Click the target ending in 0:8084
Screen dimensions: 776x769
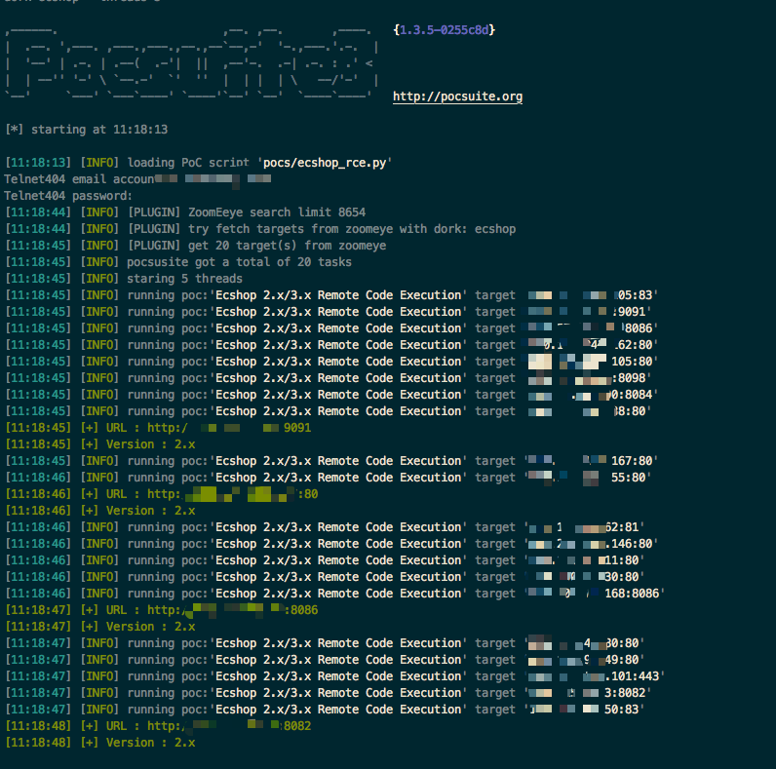[x=591, y=395]
